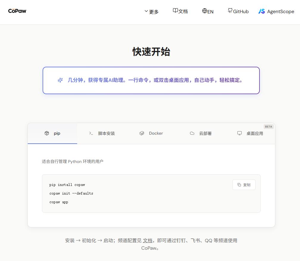Click the copy icon next to 复制
This screenshot has width=300, height=261.
pos(239,185)
